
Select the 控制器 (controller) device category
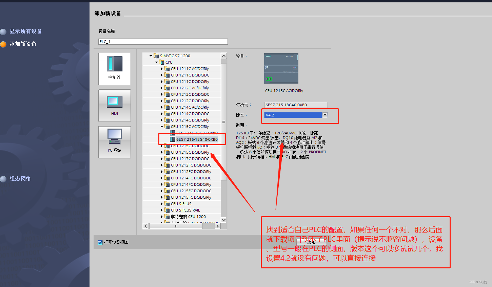(115, 69)
